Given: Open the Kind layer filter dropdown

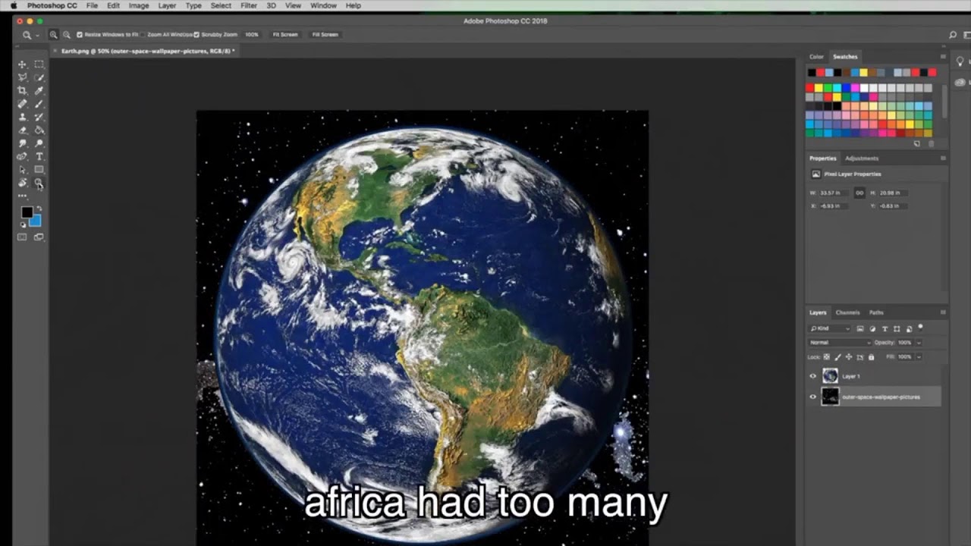Looking at the screenshot, I should [830, 328].
